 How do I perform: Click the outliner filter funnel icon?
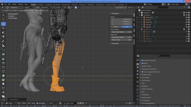(184, 7)
